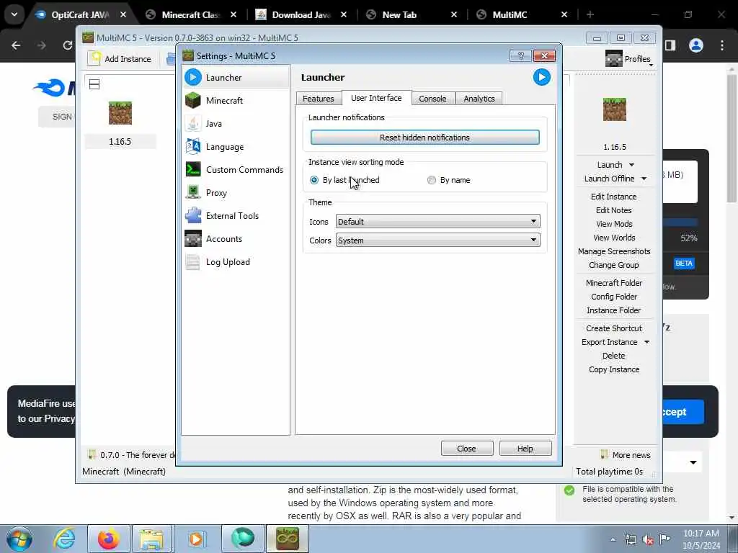The width and height of the screenshot is (738, 553).
Task: Click the Help button in Settings dialog
Action: pyautogui.click(x=525, y=449)
